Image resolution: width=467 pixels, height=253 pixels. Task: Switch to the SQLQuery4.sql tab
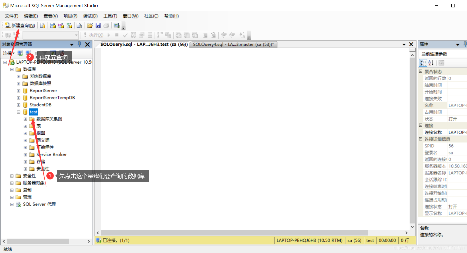233,44
